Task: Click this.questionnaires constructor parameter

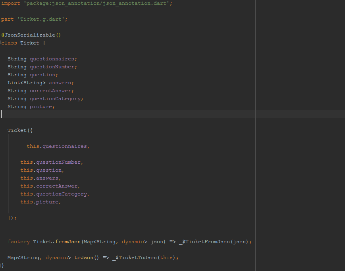Action: tap(57, 146)
